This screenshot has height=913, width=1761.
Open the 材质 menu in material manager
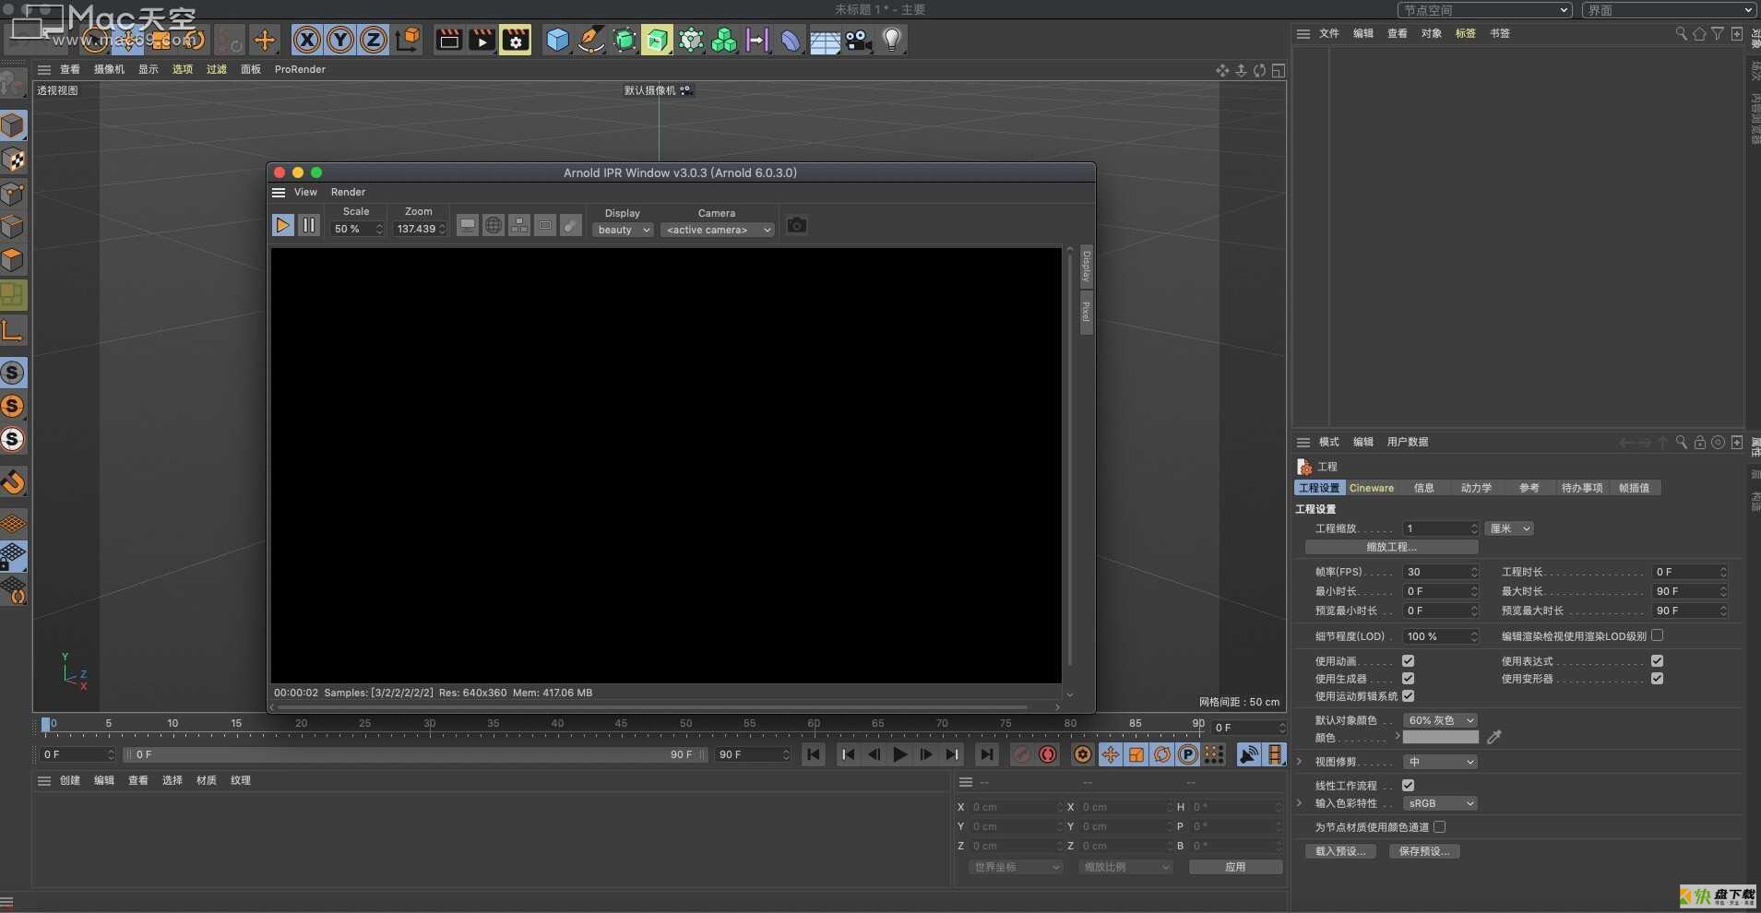coord(206,780)
